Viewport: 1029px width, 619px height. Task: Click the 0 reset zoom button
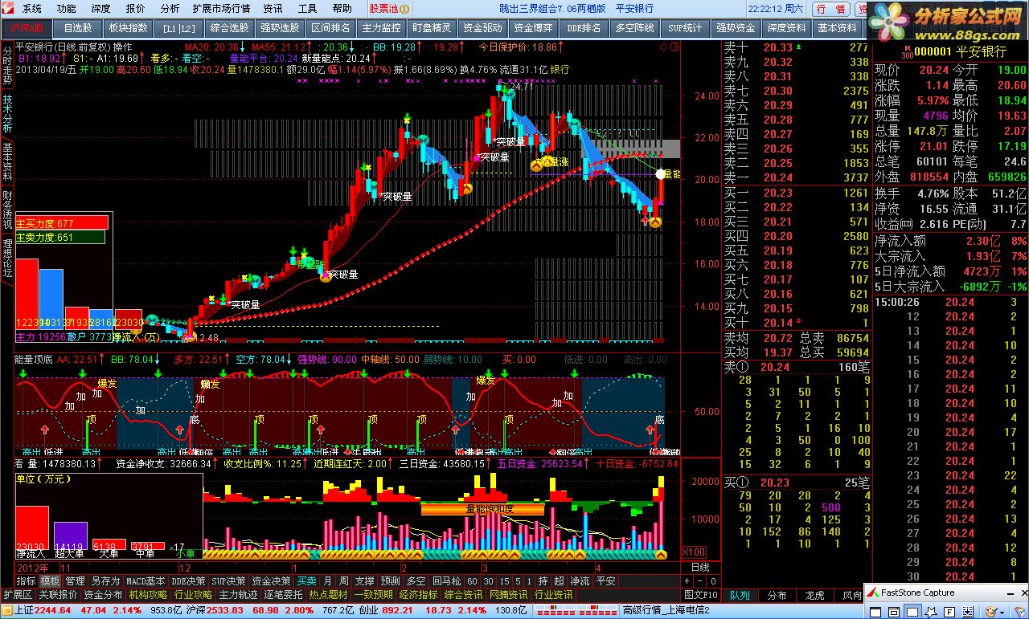coord(713,580)
